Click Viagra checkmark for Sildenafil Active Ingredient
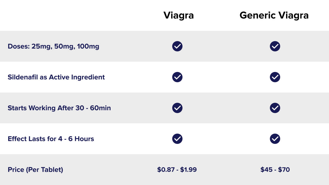The width and height of the screenshot is (329, 185). [177, 77]
